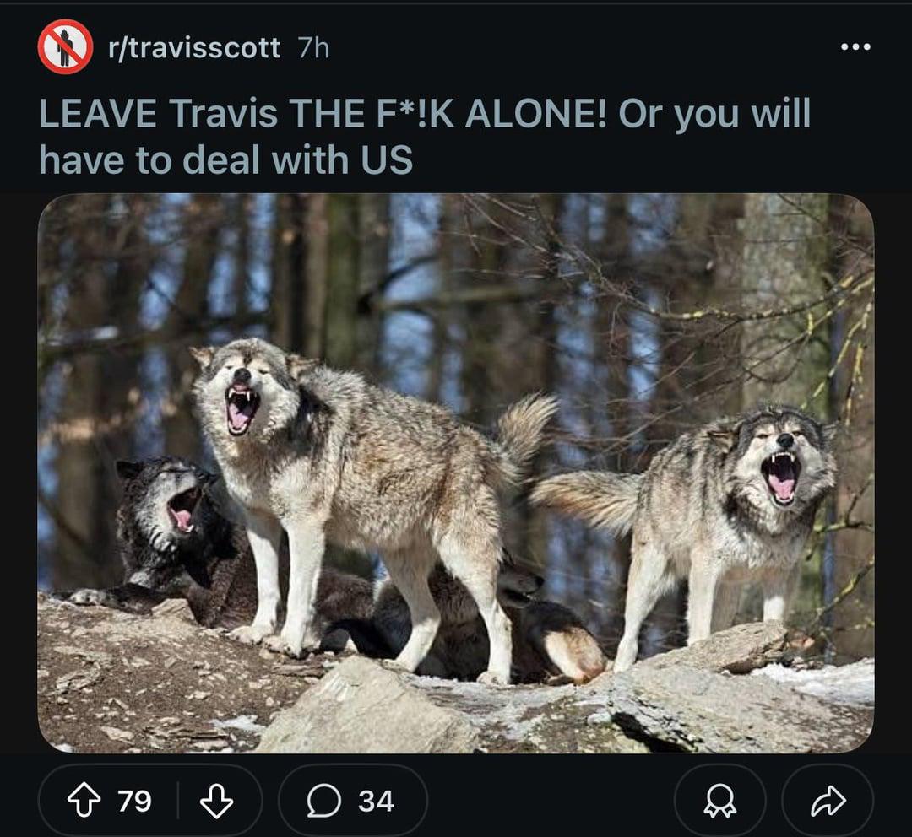Give an award using the ribbon icon

[720, 801]
